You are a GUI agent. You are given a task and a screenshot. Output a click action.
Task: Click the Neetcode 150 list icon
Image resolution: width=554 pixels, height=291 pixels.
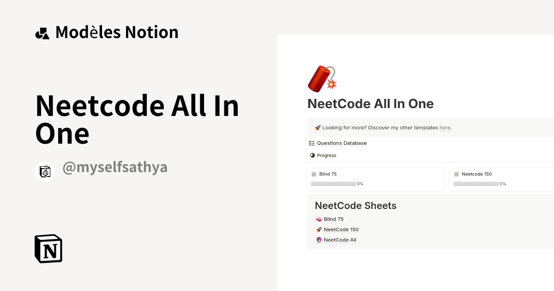[x=457, y=174]
